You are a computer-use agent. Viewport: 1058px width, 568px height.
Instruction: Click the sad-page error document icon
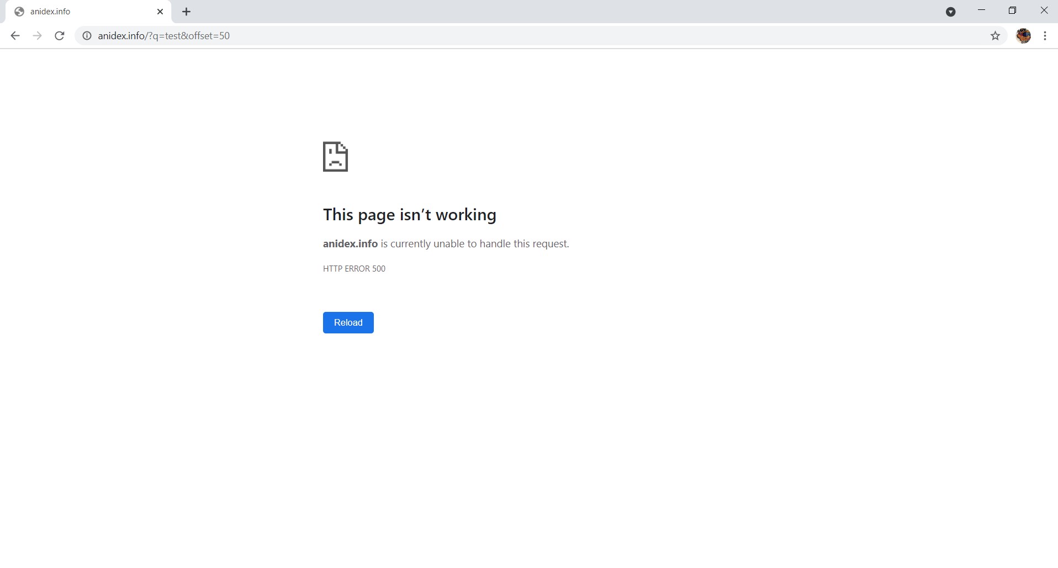tap(335, 157)
